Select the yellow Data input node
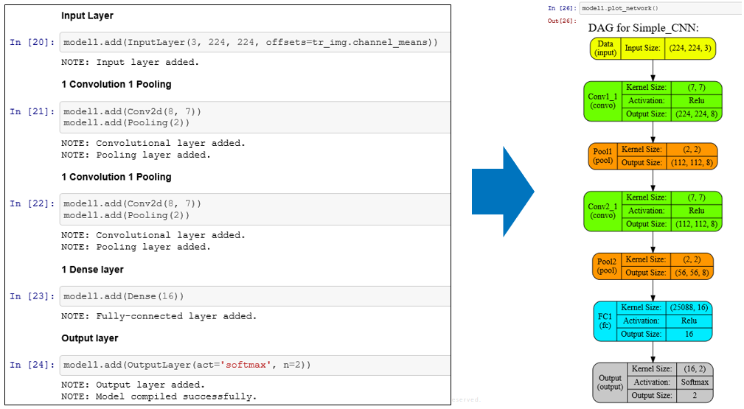This screenshot has height=409, width=744. click(x=653, y=49)
